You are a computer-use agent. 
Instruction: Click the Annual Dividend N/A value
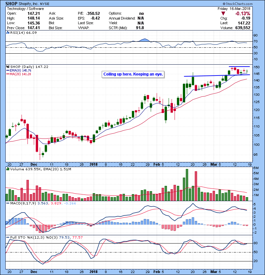(141, 18)
